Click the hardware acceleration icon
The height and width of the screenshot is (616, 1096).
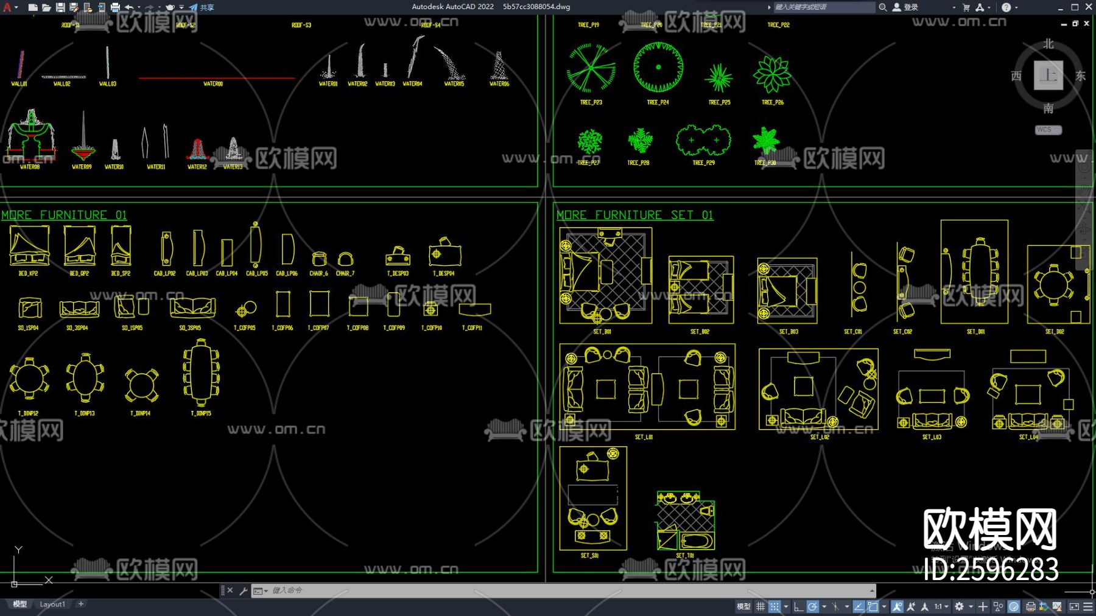pyautogui.click(x=1014, y=606)
